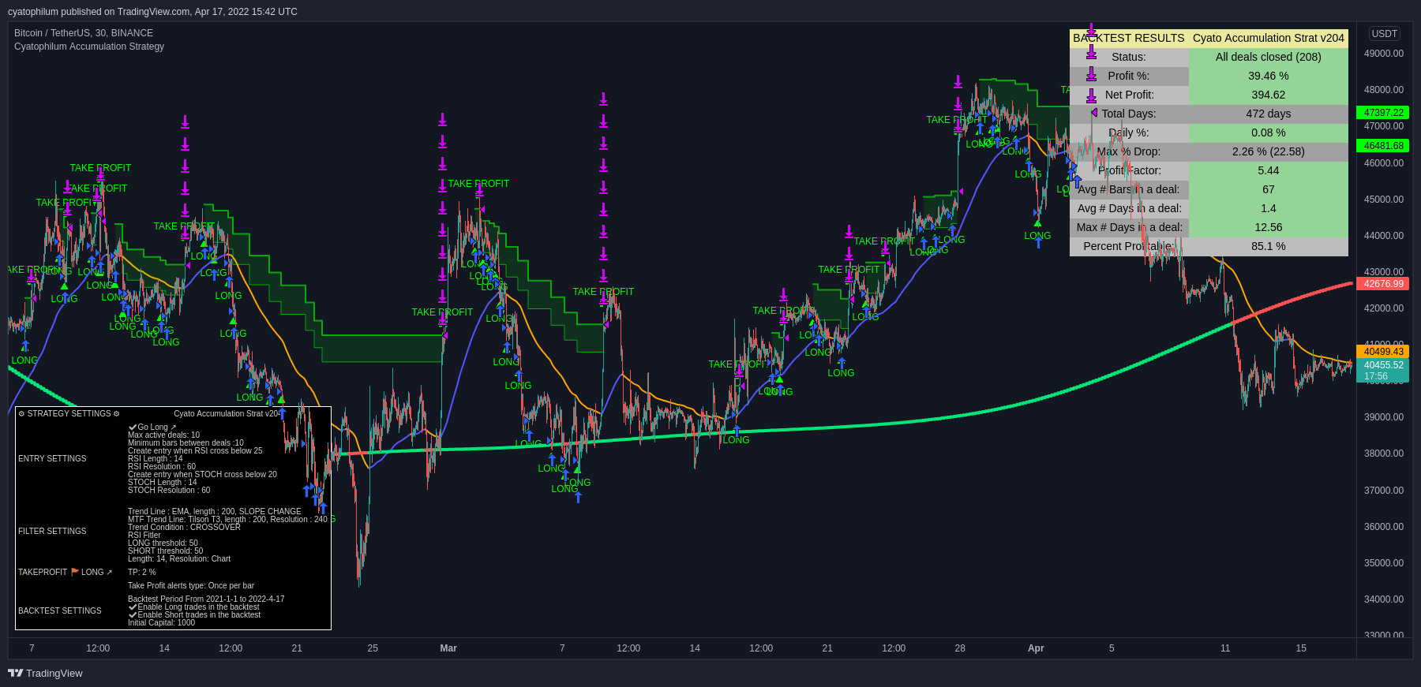Click the 'BACKTEST RESULTS' table header

point(1128,38)
